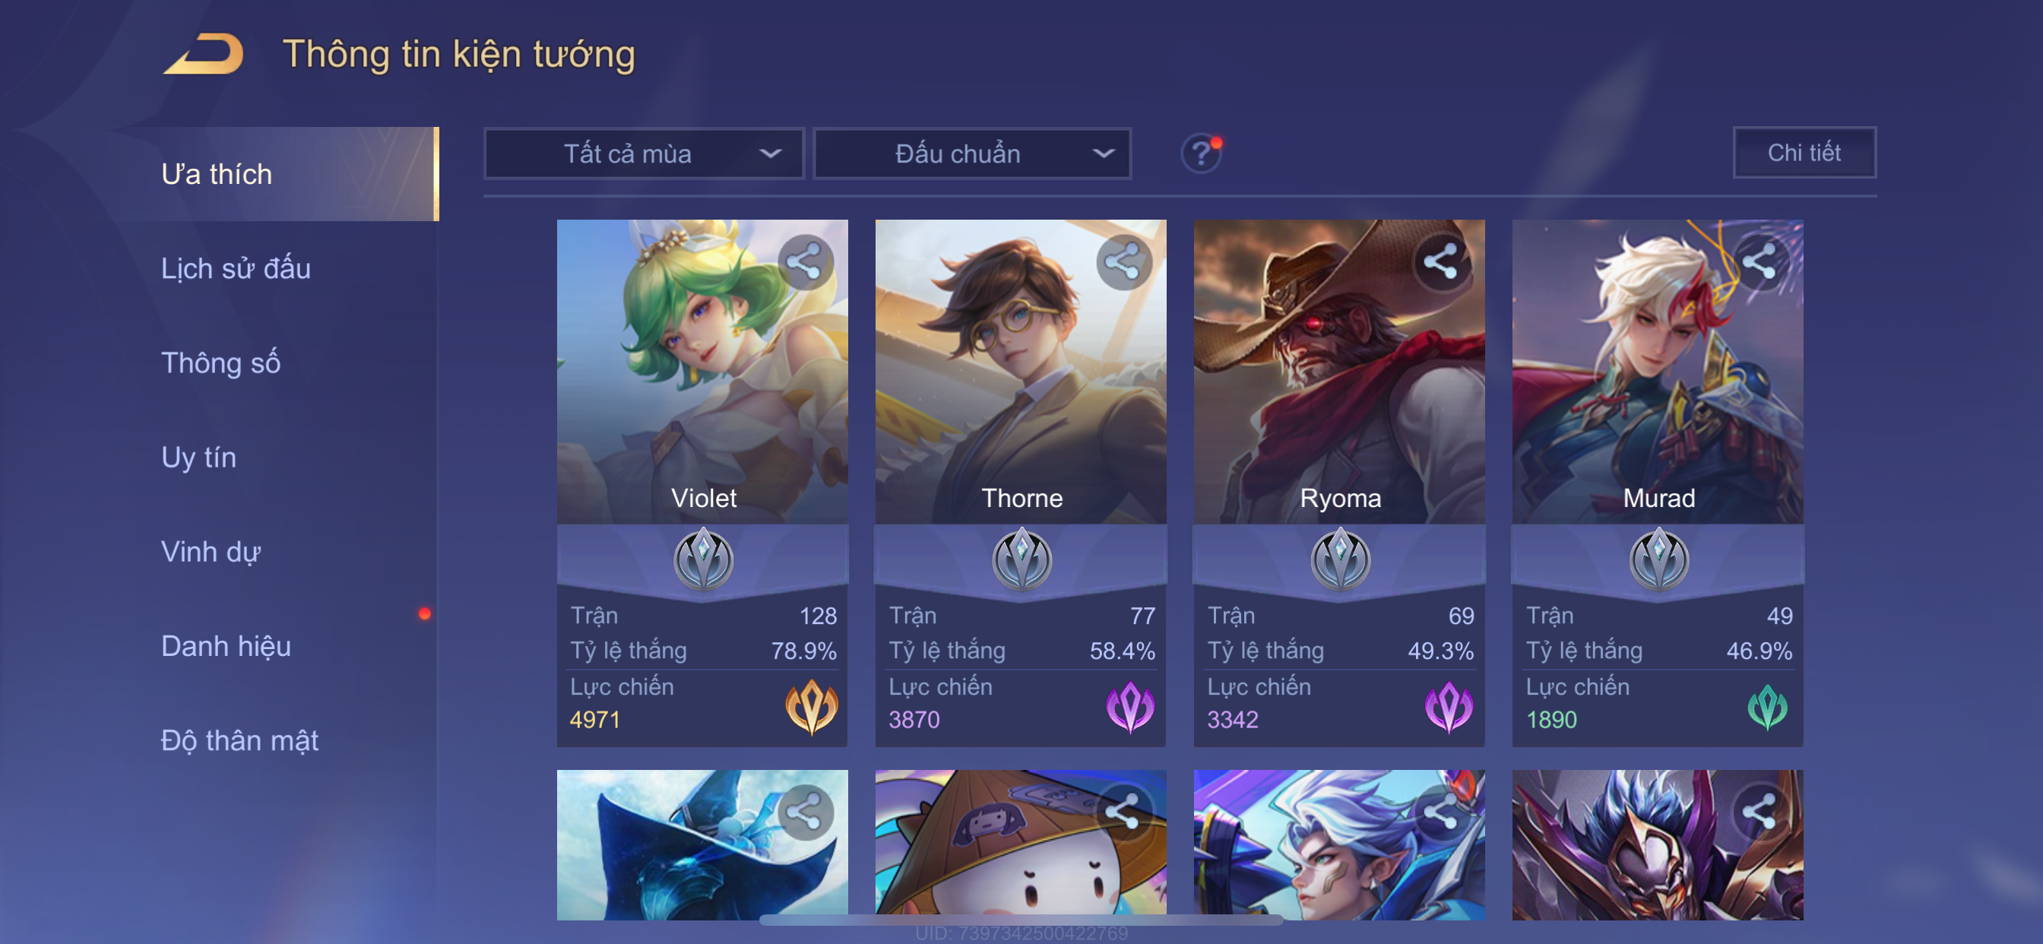Share the Murad hero card

click(x=1760, y=261)
